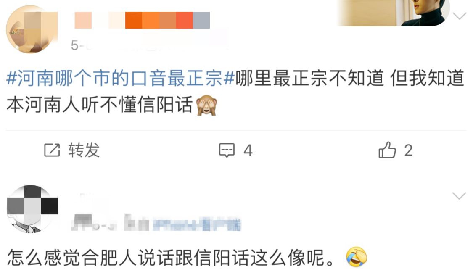The height and width of the screenshot is (269, 473).
Task: Tap the see-no-evil monkey emoji
Action: (206, 105)
